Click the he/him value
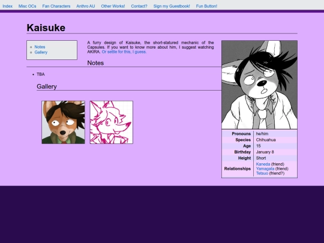The image size is (324, 243). [262, 134]
